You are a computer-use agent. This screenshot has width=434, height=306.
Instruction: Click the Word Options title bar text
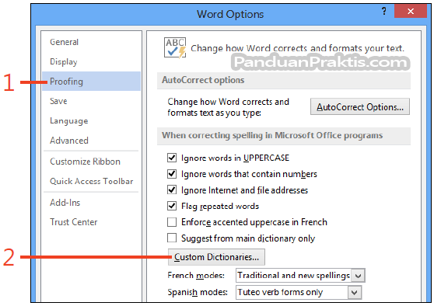[230, 14]
